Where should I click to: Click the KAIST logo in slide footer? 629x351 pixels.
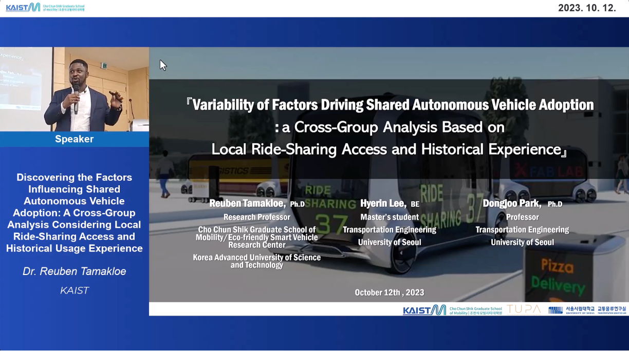pos(424,309)
